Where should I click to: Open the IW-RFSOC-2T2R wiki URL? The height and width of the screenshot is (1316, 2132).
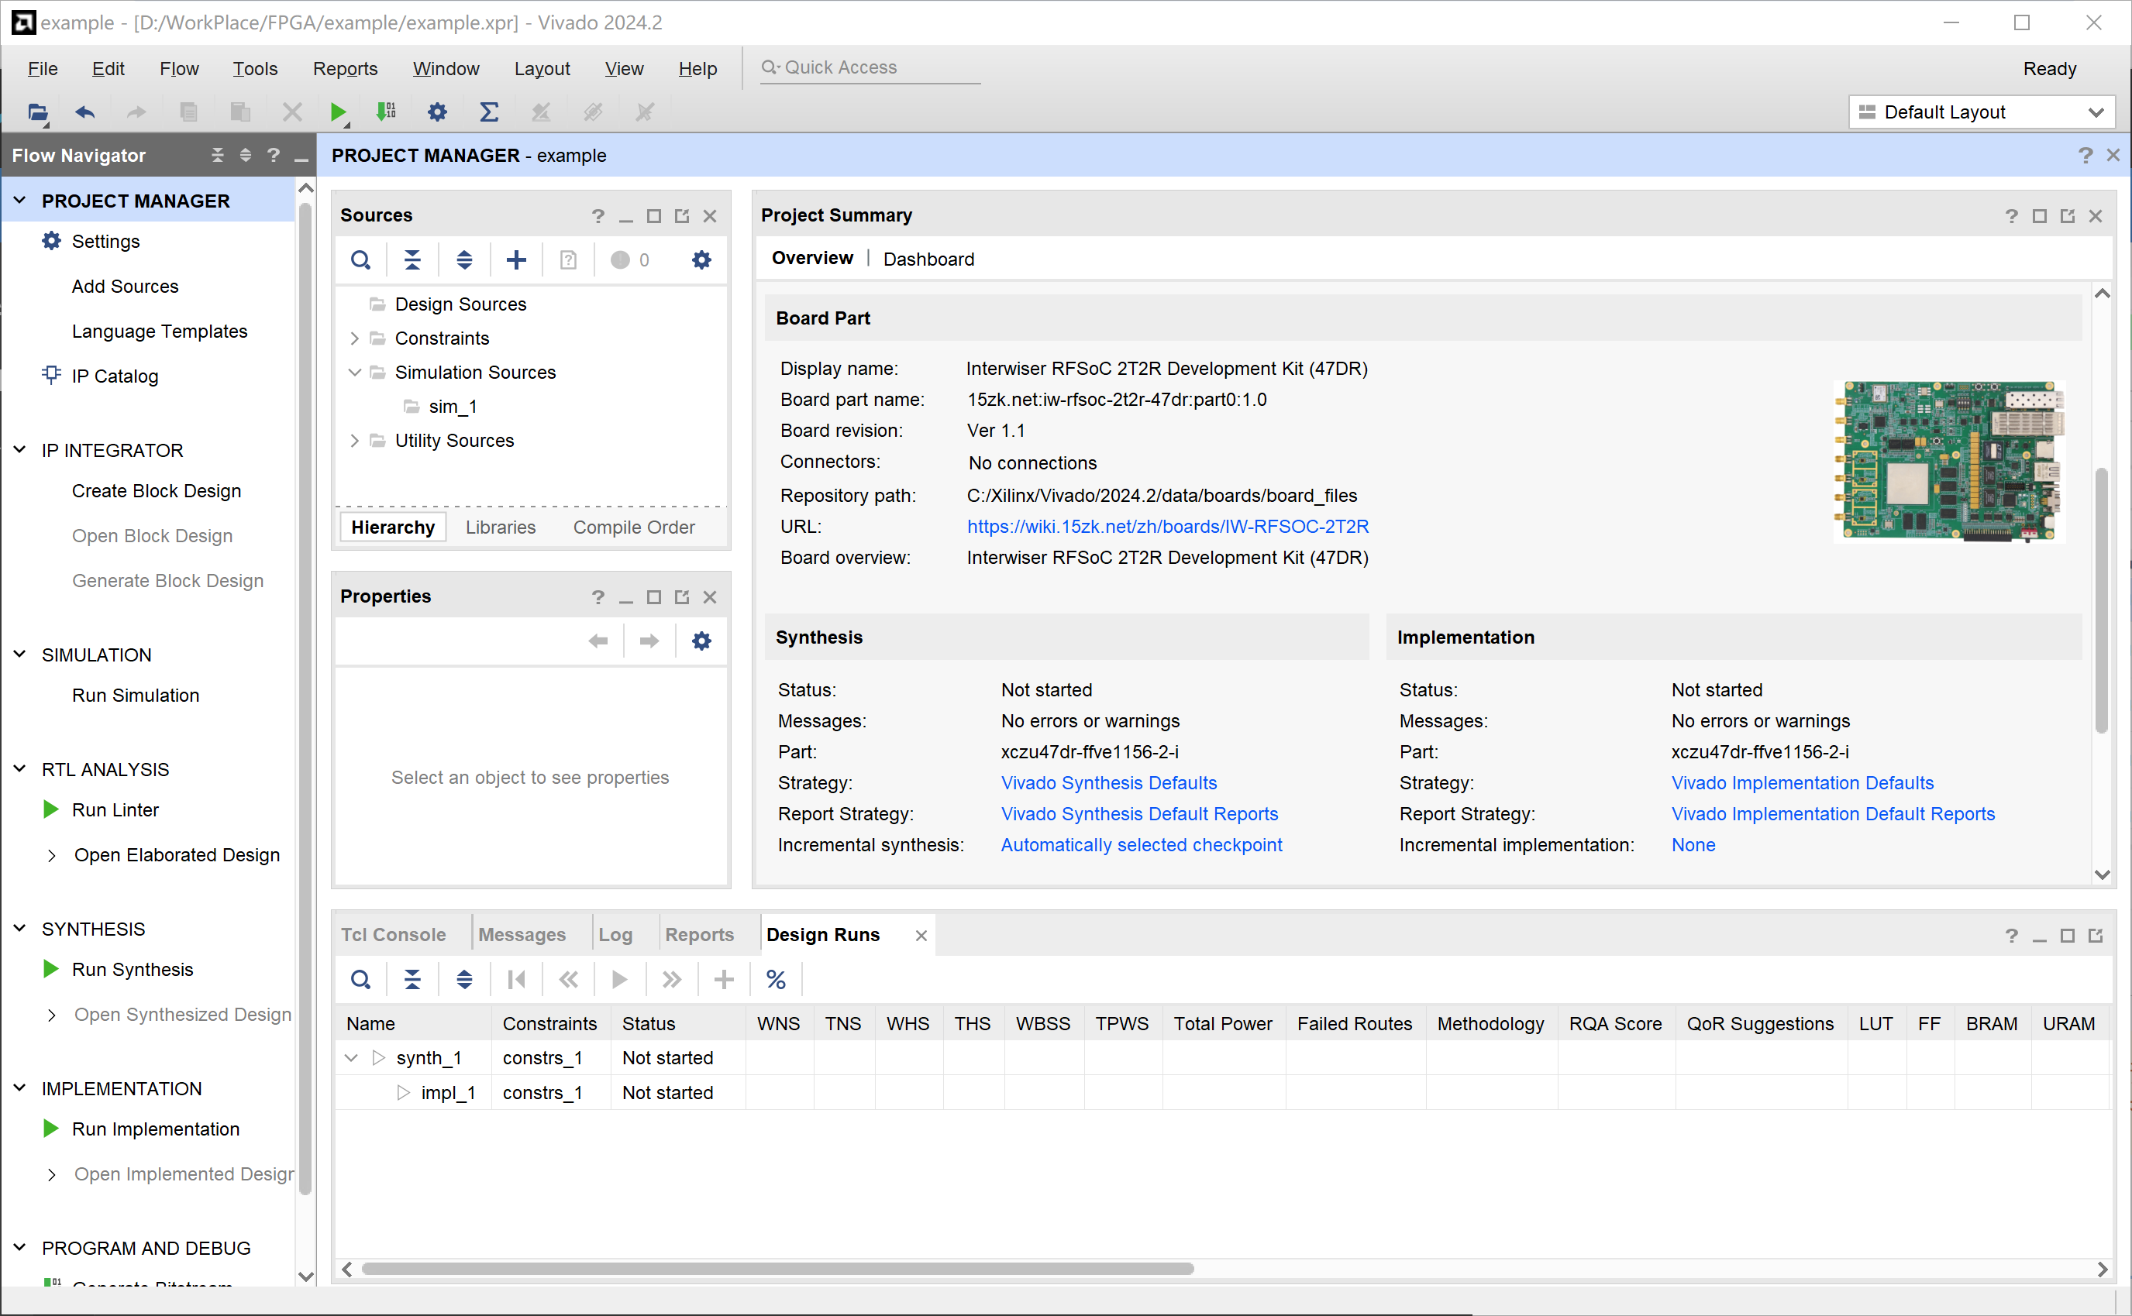pyautogui.click(x=1167, y=527)
